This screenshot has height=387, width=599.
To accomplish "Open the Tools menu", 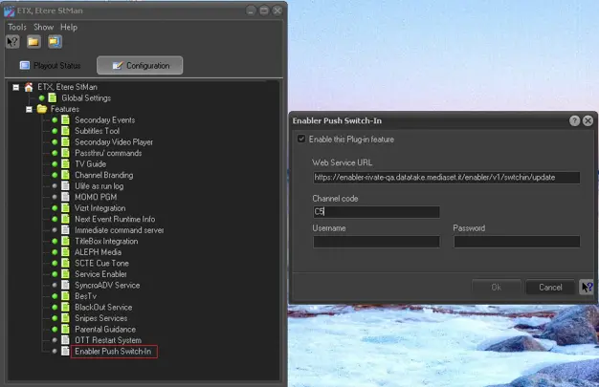I will tap(17, 27).
